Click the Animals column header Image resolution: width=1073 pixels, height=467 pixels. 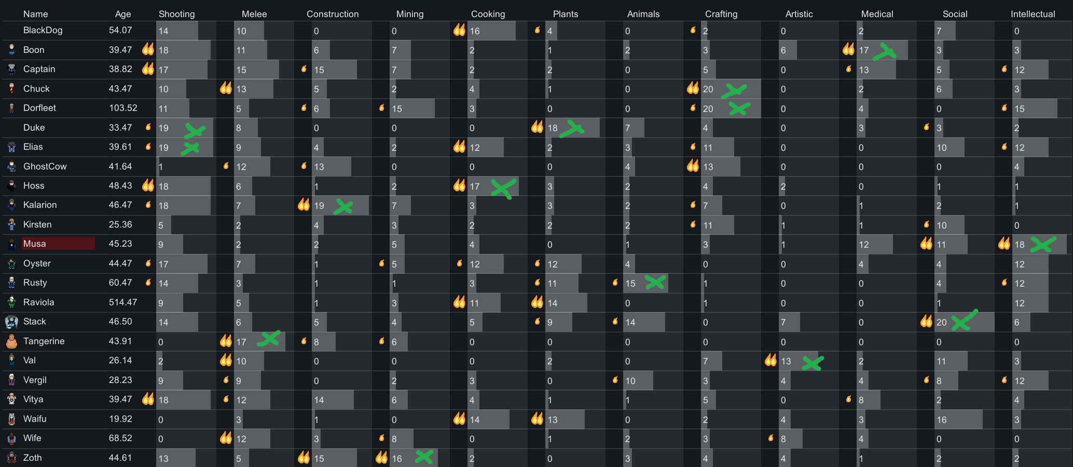[x=643, y=14]
